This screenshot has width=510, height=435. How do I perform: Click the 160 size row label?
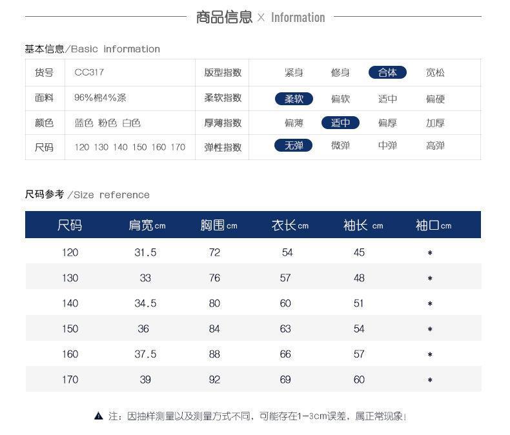point(70,354)
